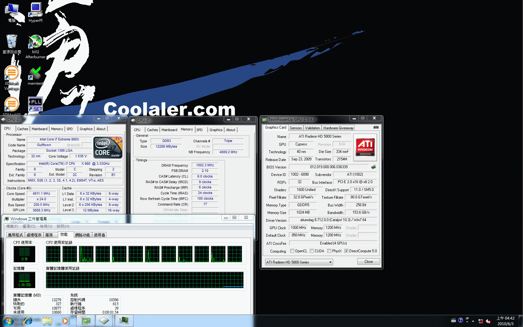
Task: Open the 網路功能 tab in Task Manager
Action: [82, 235]
